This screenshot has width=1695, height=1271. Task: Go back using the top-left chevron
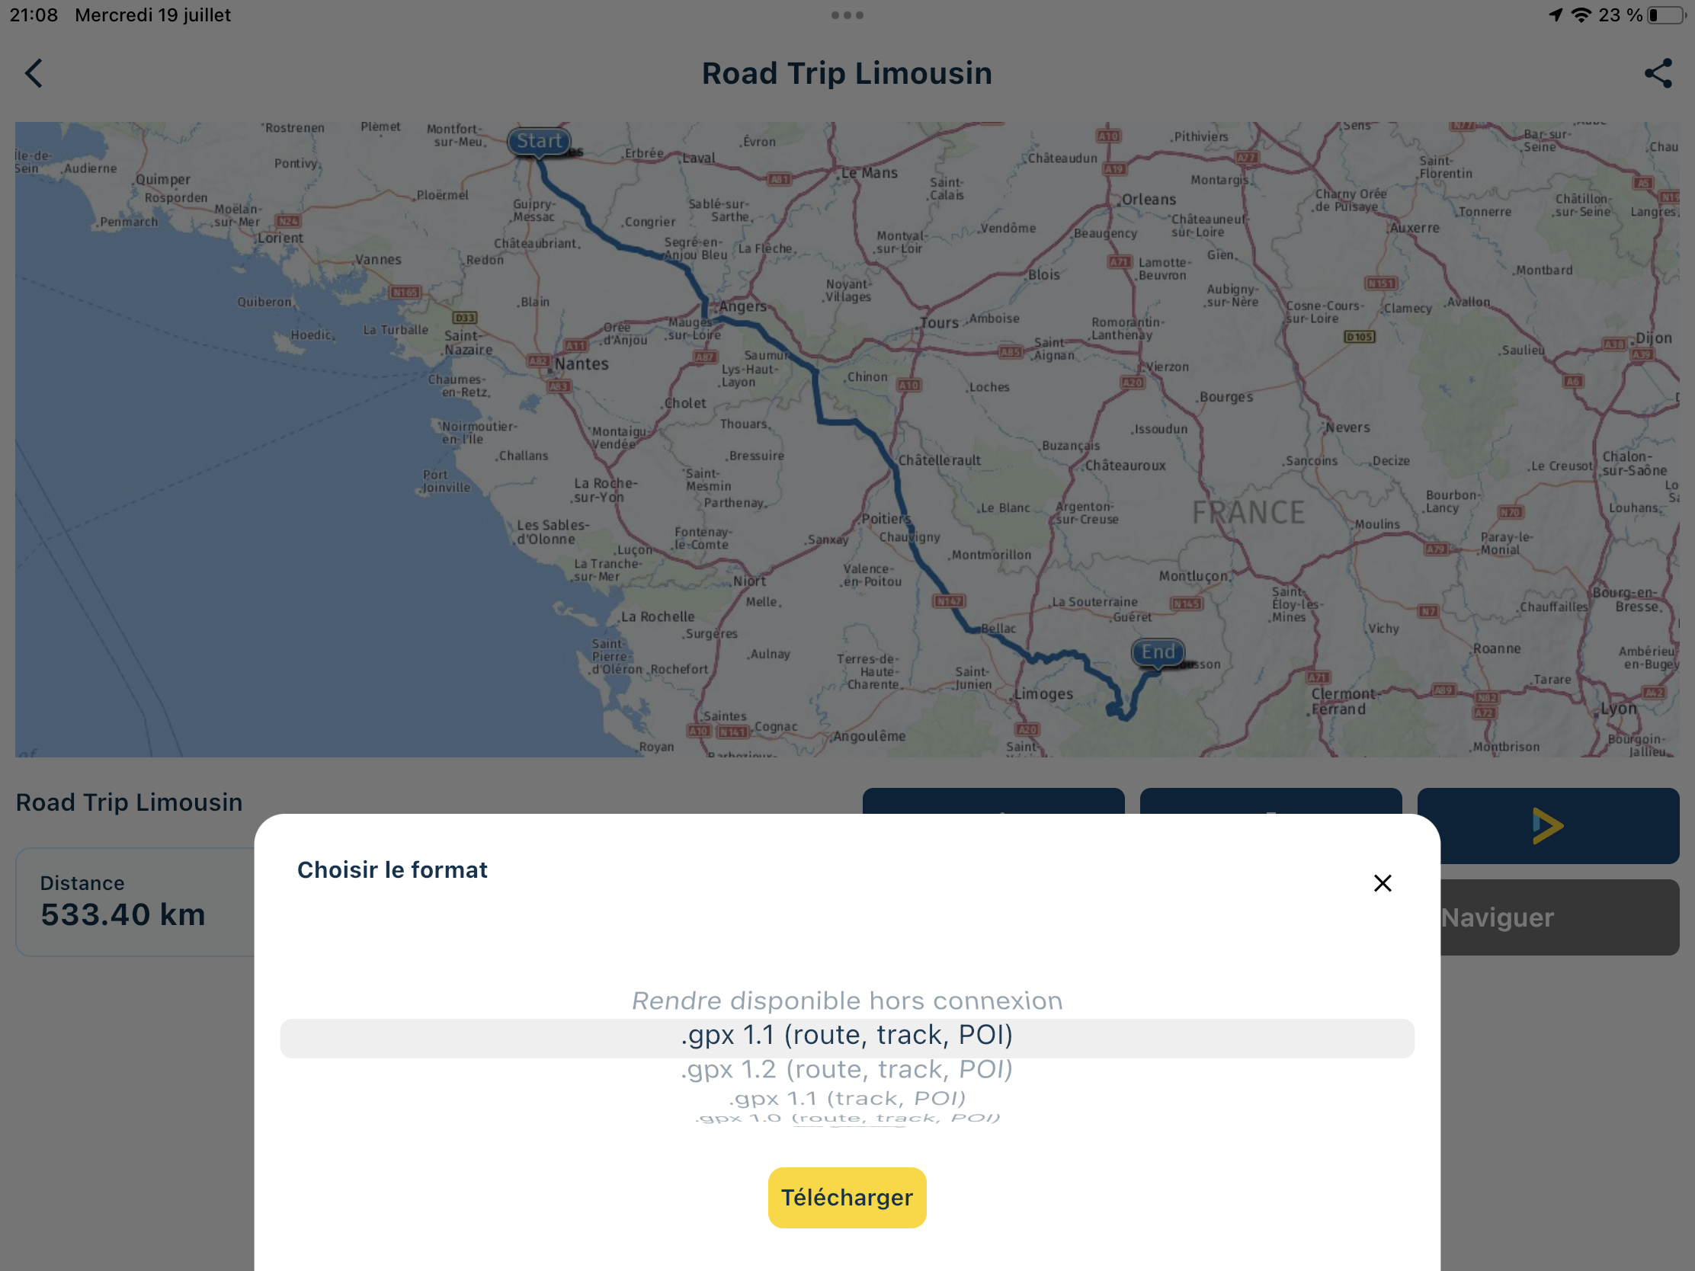[x=34, y=74]
